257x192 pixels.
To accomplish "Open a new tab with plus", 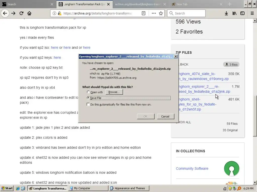I will click(230, 4).
